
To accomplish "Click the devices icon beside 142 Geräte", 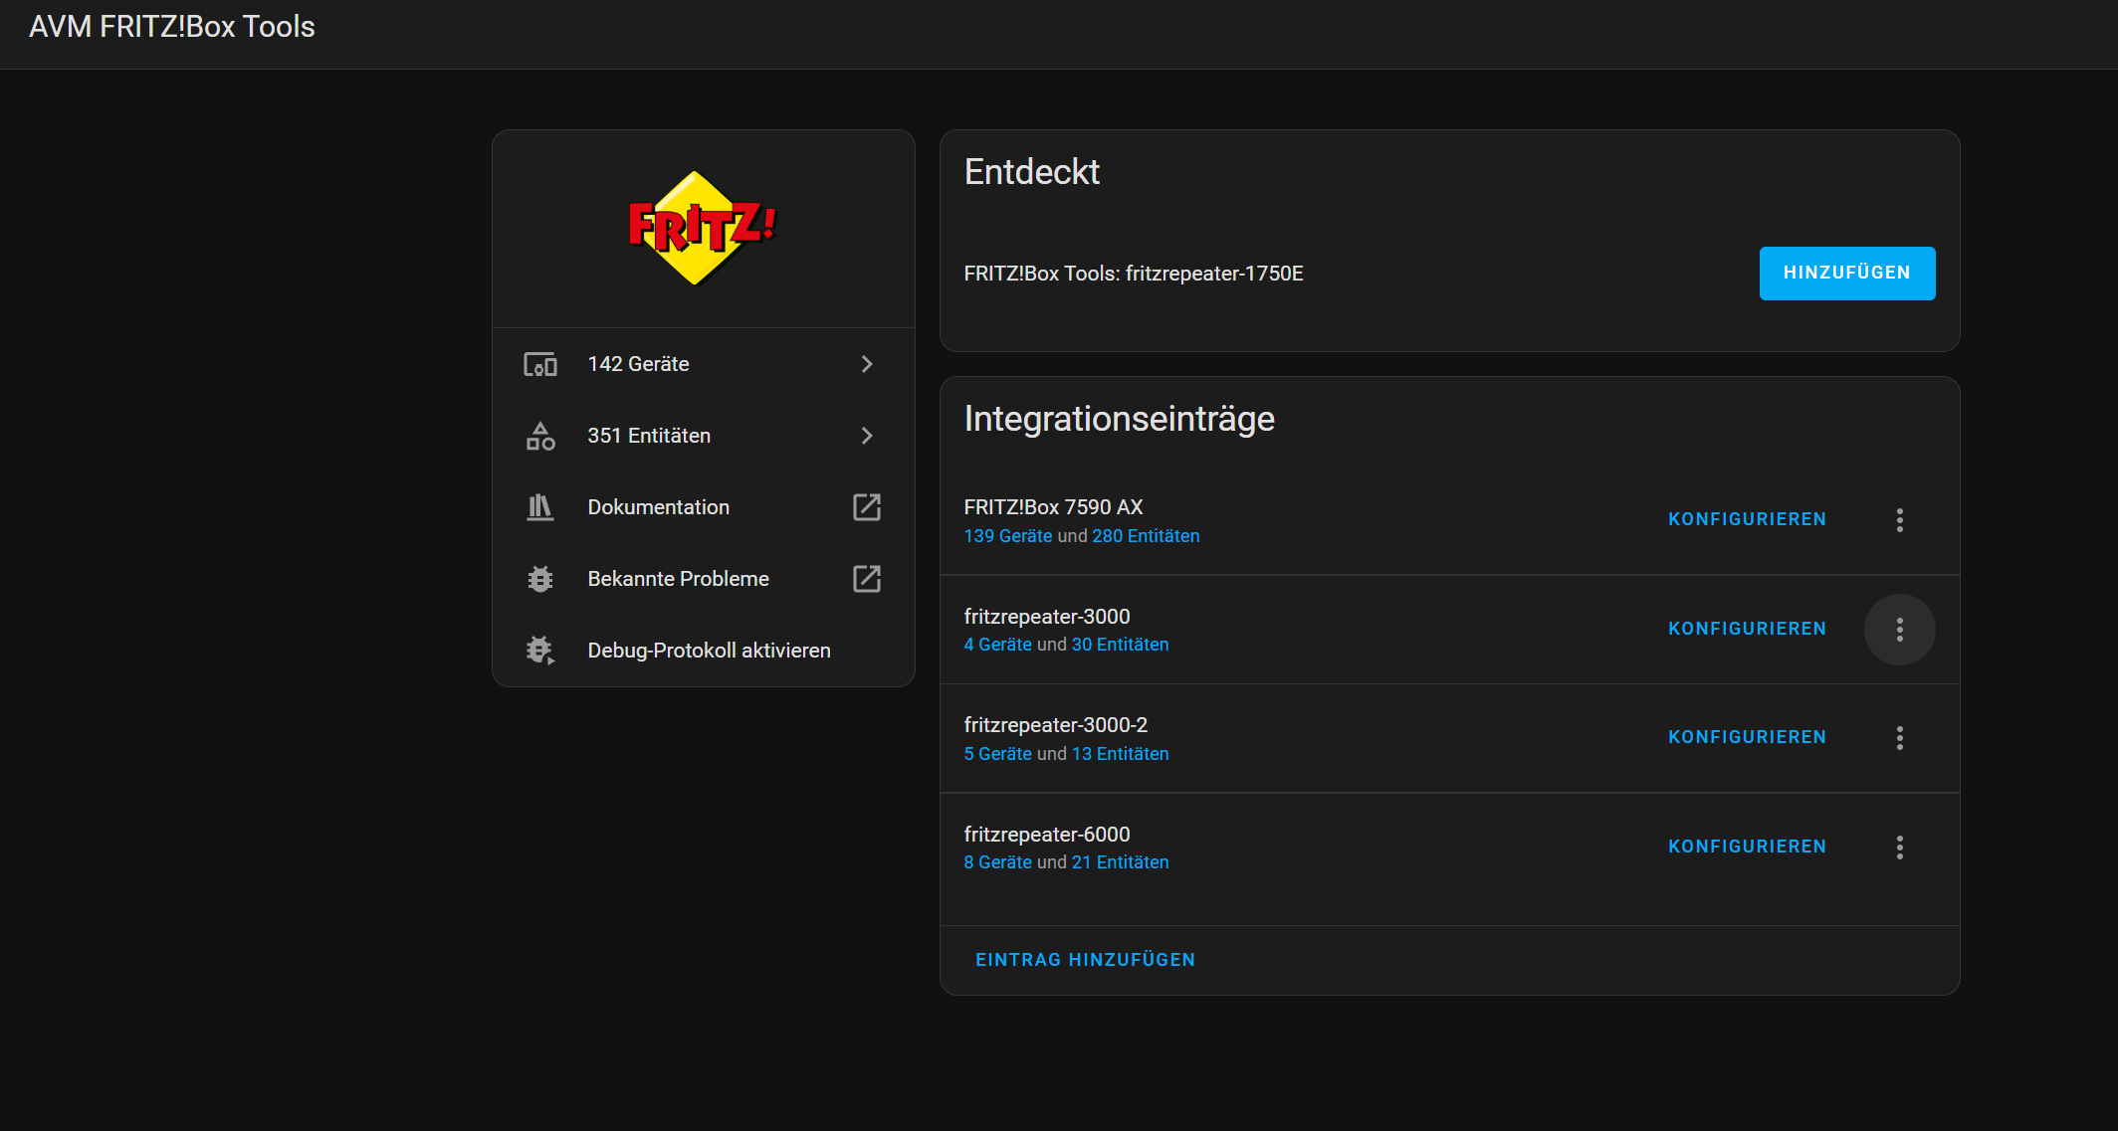I will point(540,364).
